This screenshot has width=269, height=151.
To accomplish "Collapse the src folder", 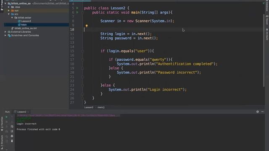I will pyautogui.click(x=9, y=14).
